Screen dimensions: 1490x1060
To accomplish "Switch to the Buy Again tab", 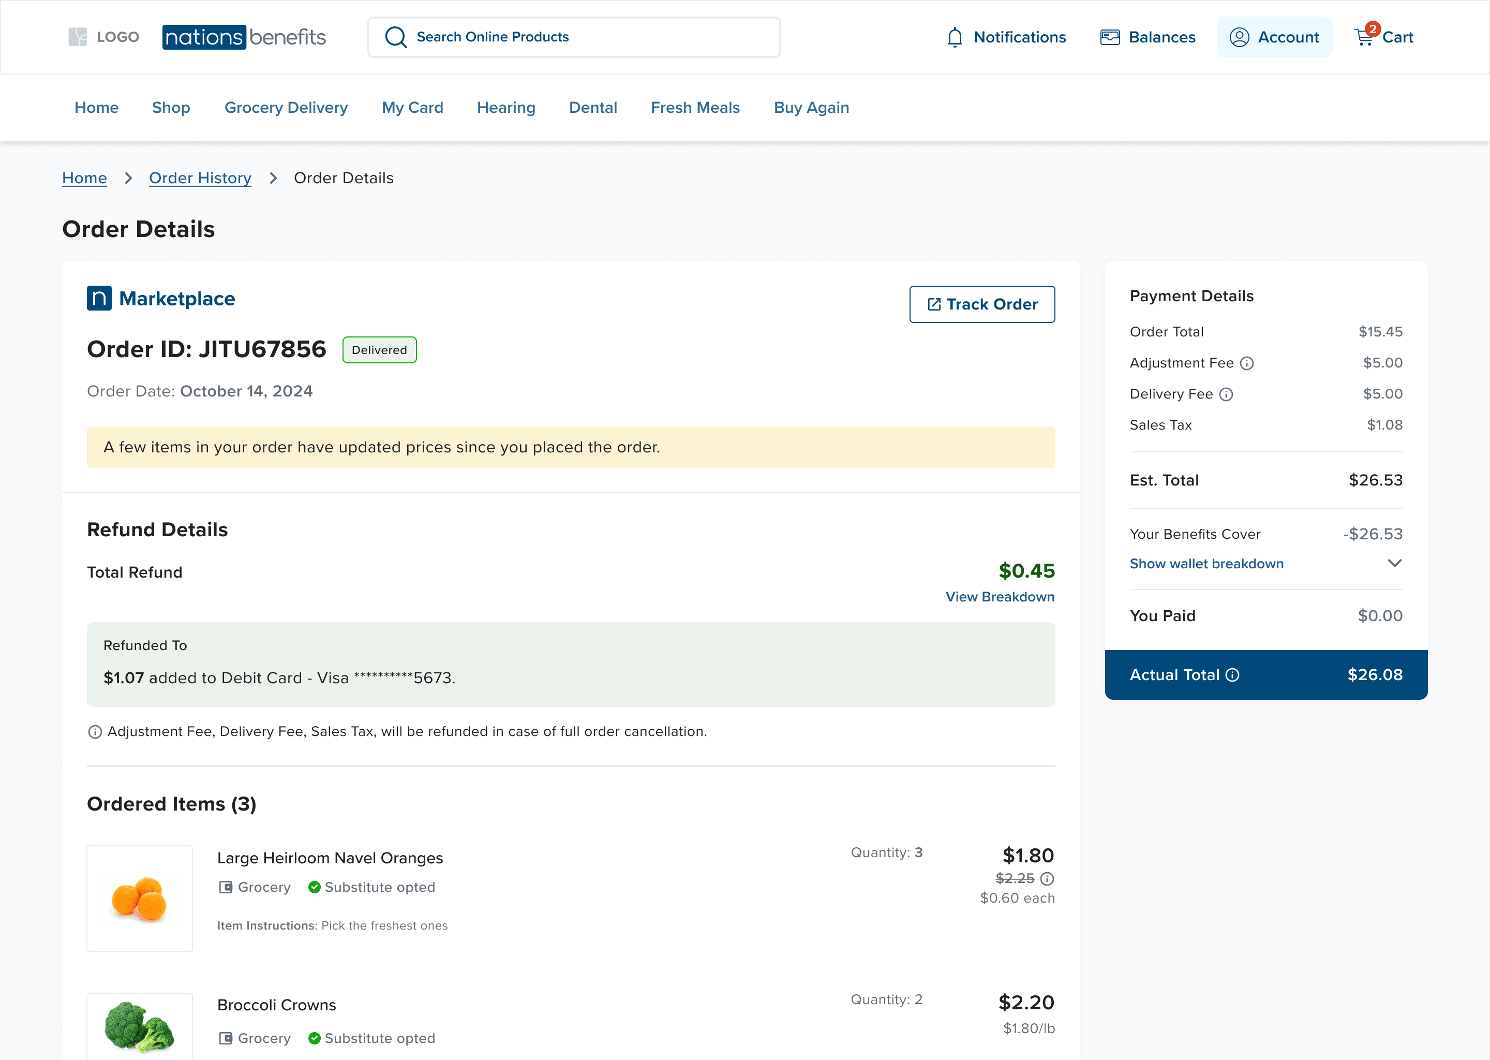I will [812, 108].
